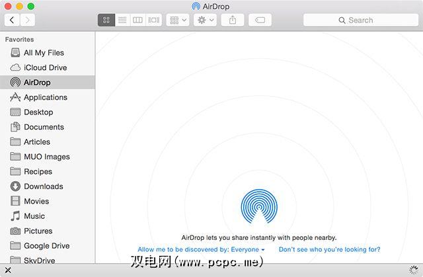The width and height of the screenshot is (423, 277).
Task: Click 'Don't see who you're looking for?' link
Action: coord(329,249)
